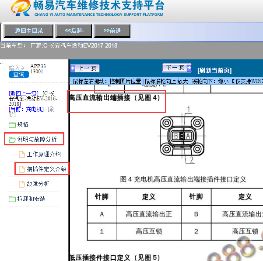
Task: Click the right arrow icon on 下一页
Action: 189,68
